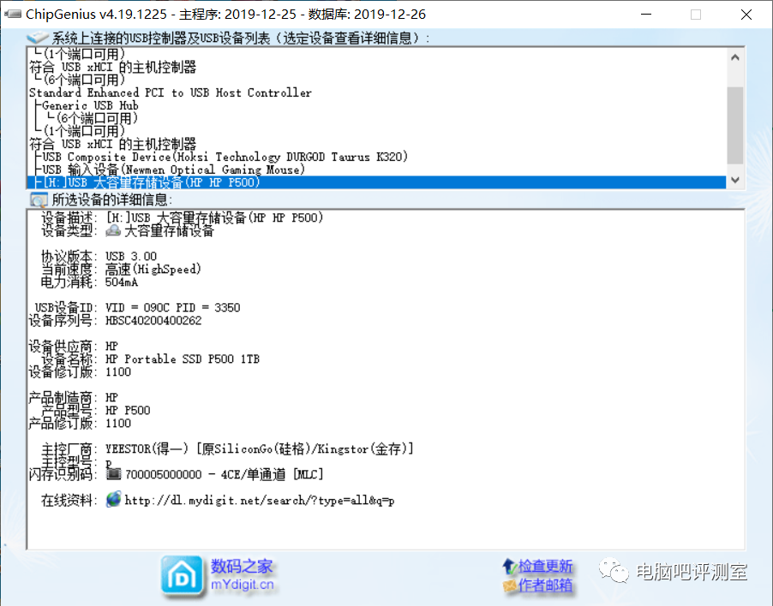This screenshot has height=606, width=773.
Task: Click the ChipGenius title bar app icon
Action: click(12, 14)
